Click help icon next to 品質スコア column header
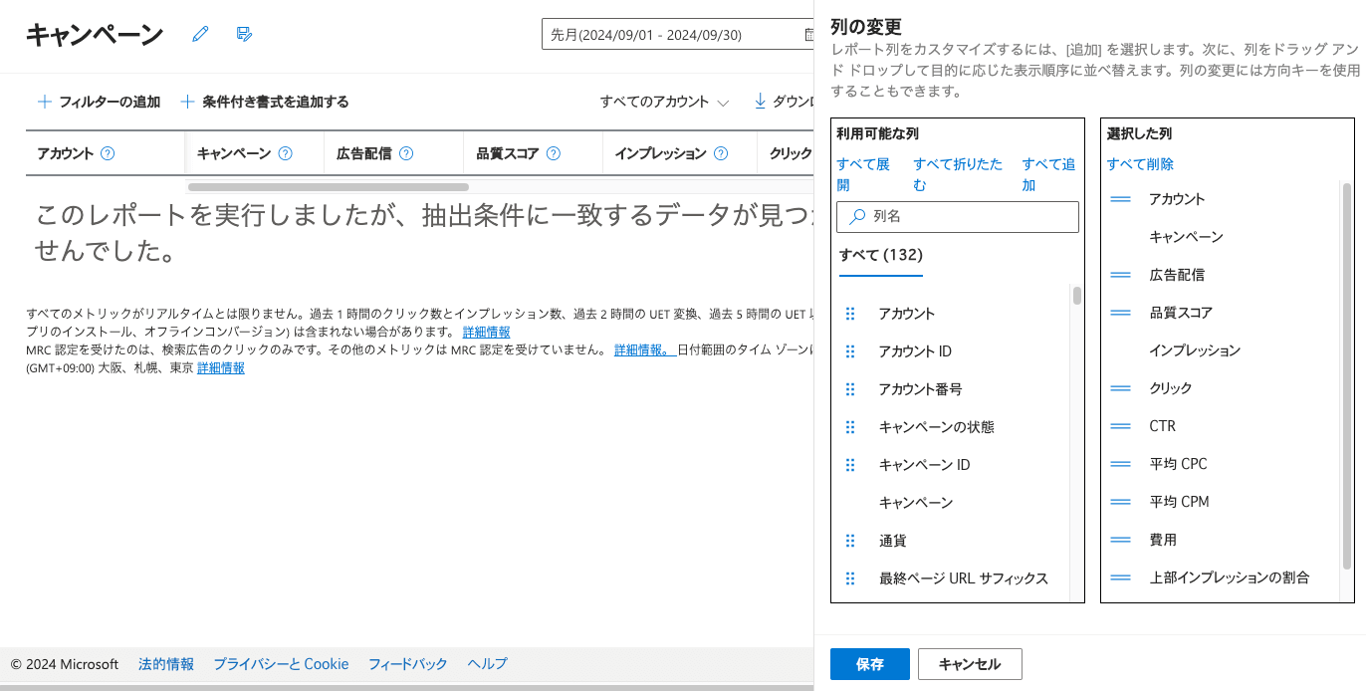Screen dimensions: 1366x691 554,154
